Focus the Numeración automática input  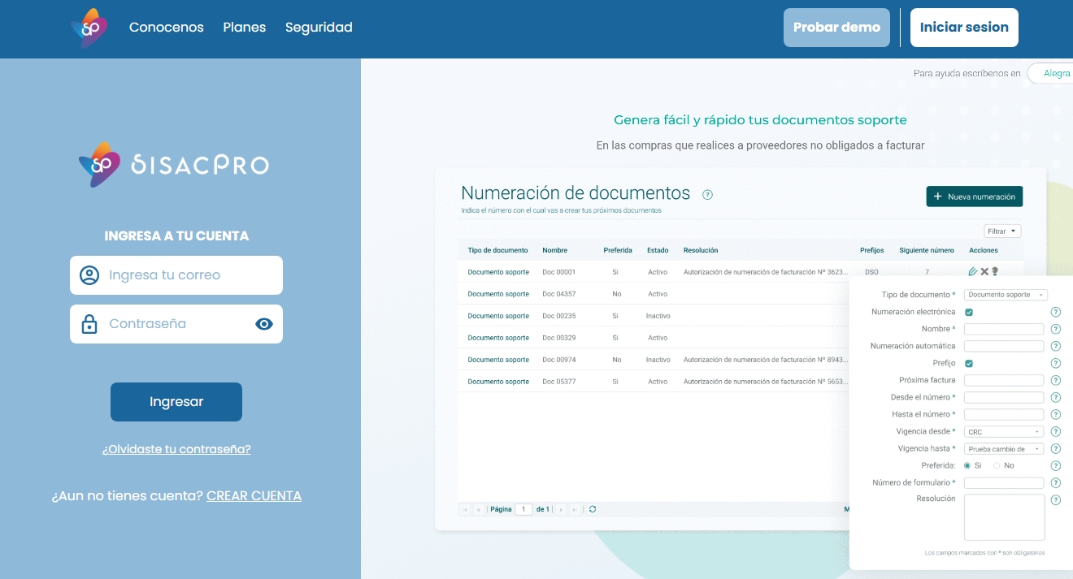[1004, 346]
